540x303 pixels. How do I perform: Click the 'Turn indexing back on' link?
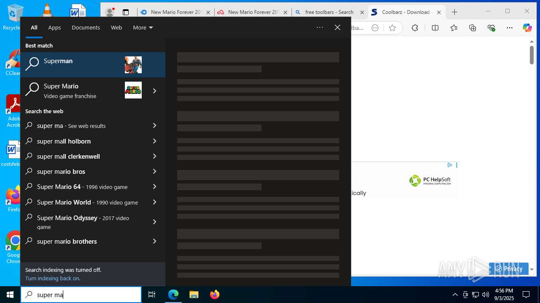coord(53,278)
